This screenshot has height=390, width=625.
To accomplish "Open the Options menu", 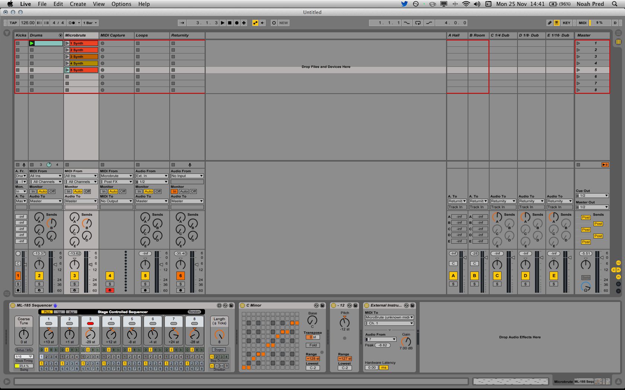I will click(x=121, y=4).
